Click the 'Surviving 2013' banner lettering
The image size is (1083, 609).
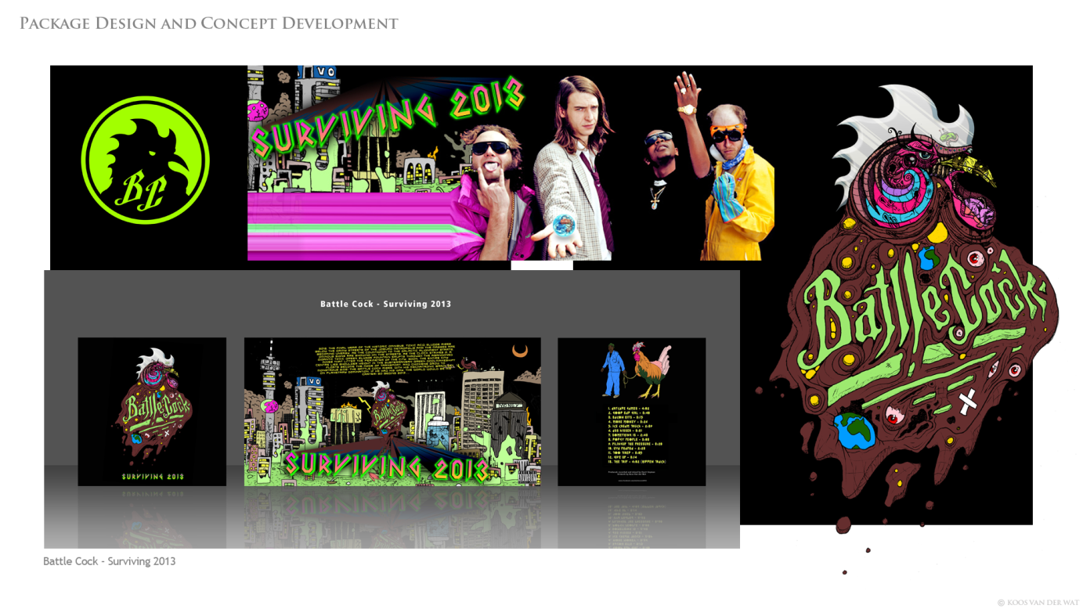[x=388, y=117]
